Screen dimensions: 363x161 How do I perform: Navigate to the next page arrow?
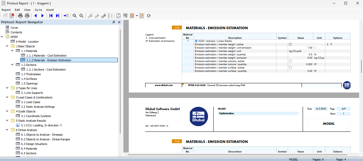(x=42, y=16)
